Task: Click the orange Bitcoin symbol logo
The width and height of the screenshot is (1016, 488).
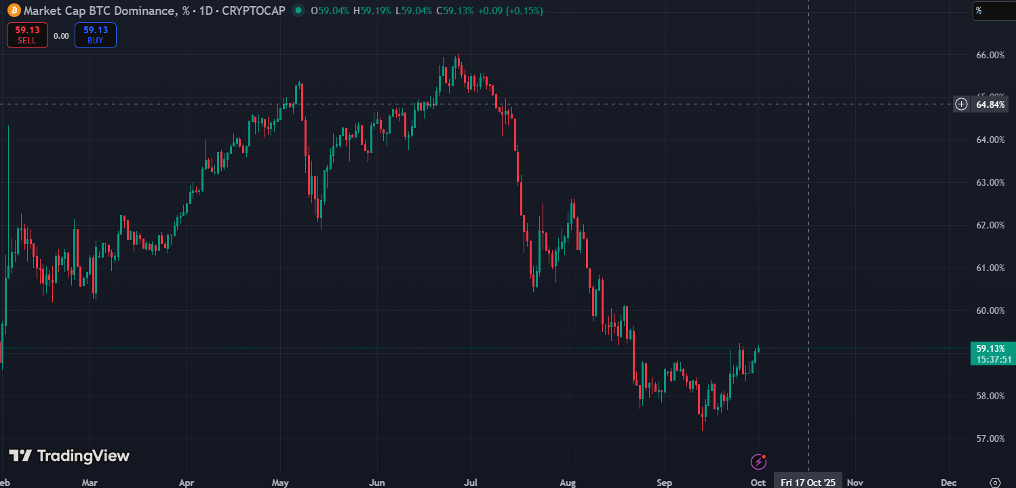Action: 14,11
